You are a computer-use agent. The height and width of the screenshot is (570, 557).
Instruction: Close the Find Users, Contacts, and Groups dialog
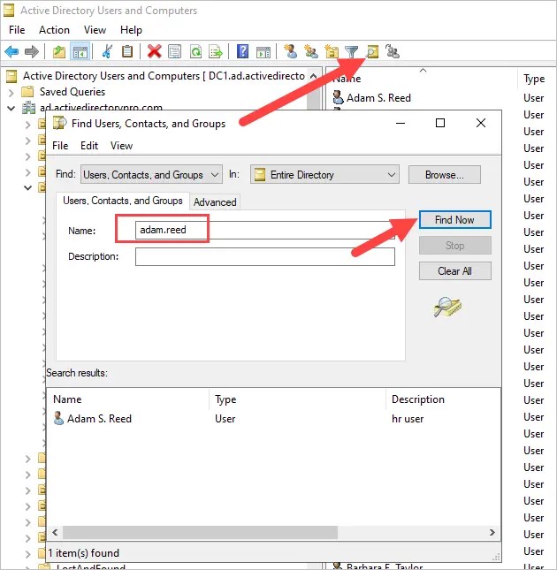[x=481, y=123]
